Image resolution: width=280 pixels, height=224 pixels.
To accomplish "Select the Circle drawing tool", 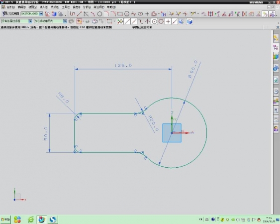I will point(99,14).
